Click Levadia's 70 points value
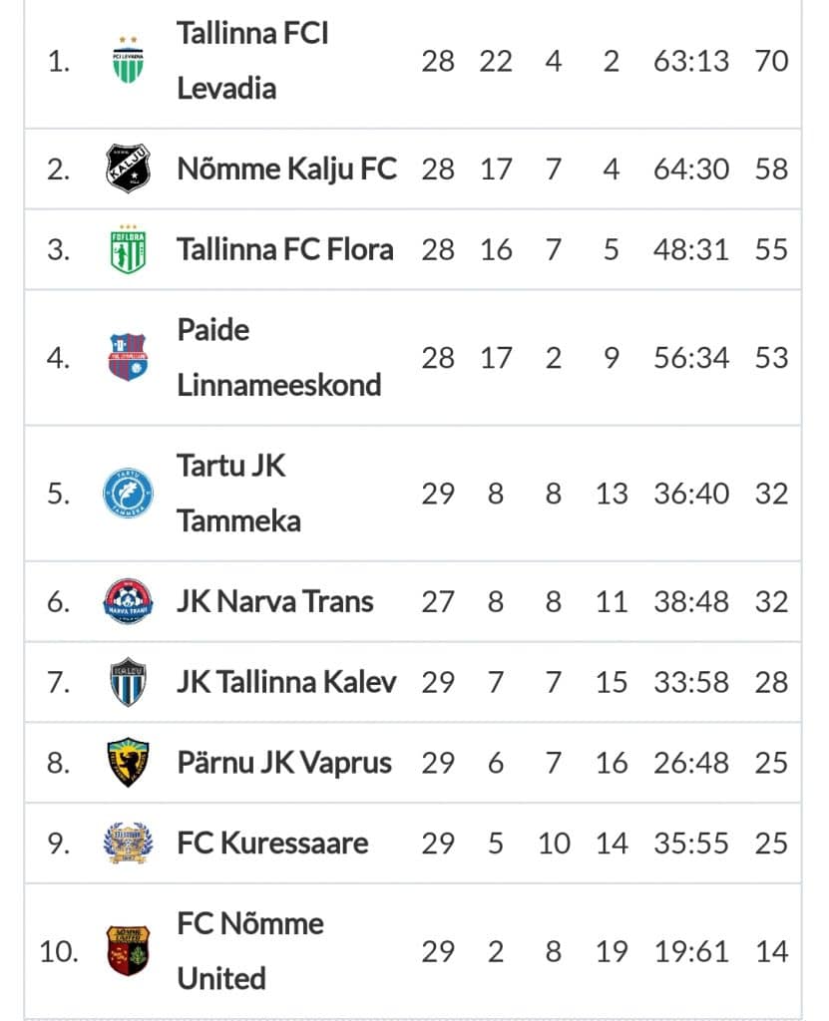The height and width of the screenshot is (1021, 829). pos(772,61)
